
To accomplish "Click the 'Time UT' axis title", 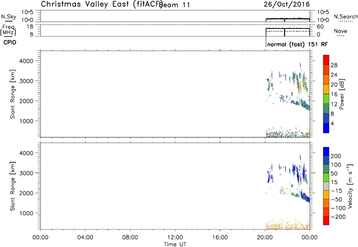I will [x=175, y=244].
